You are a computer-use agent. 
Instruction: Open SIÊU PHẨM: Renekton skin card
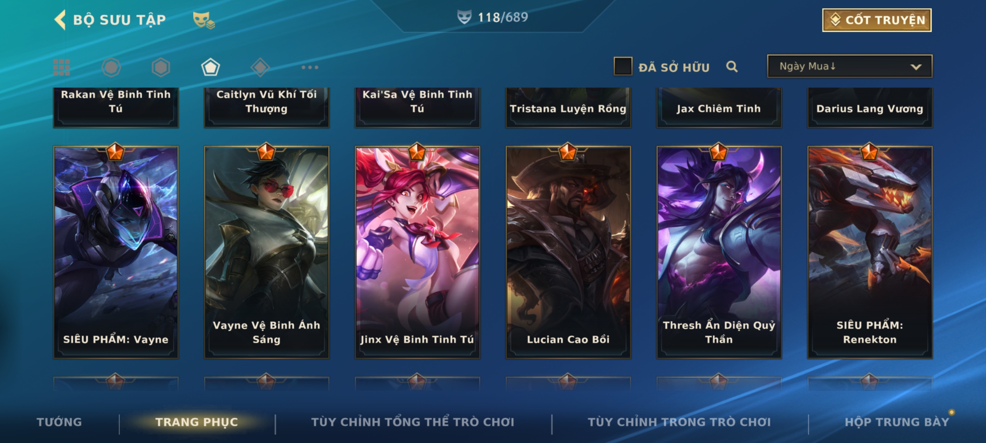pyautogui.click(x=870, y=252)
